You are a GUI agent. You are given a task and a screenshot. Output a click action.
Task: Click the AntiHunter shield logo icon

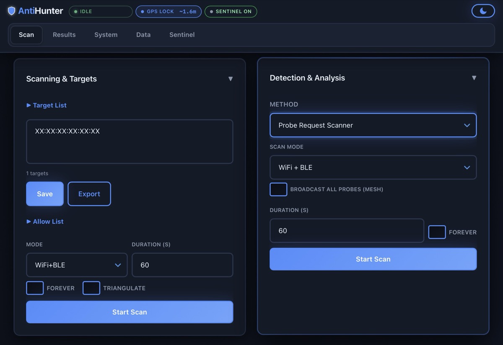point(12,11)
